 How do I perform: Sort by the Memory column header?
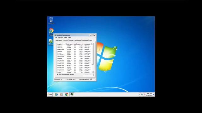(x=80, y=44)
